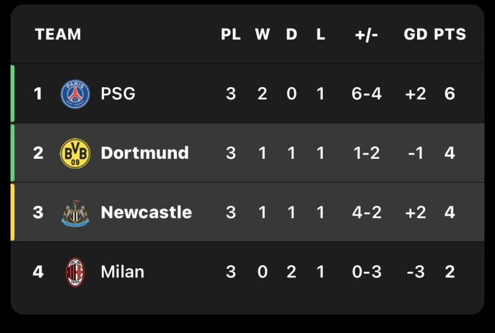
Task: Open the Dortmund team name link
Action: pos(144,153)
